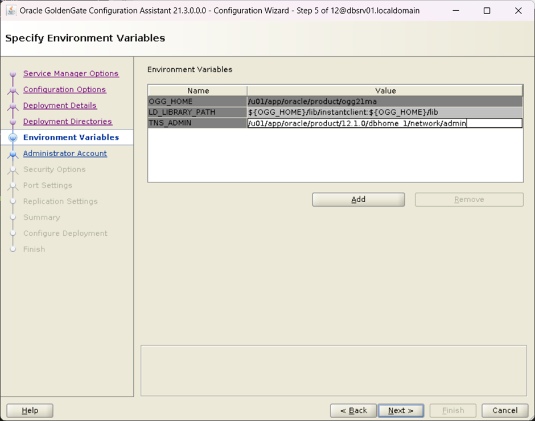The height and width of the screenshot is (421, 535).
Task: Click in the TNS_ADMIN value edit field
Action: tap(385, 123)
